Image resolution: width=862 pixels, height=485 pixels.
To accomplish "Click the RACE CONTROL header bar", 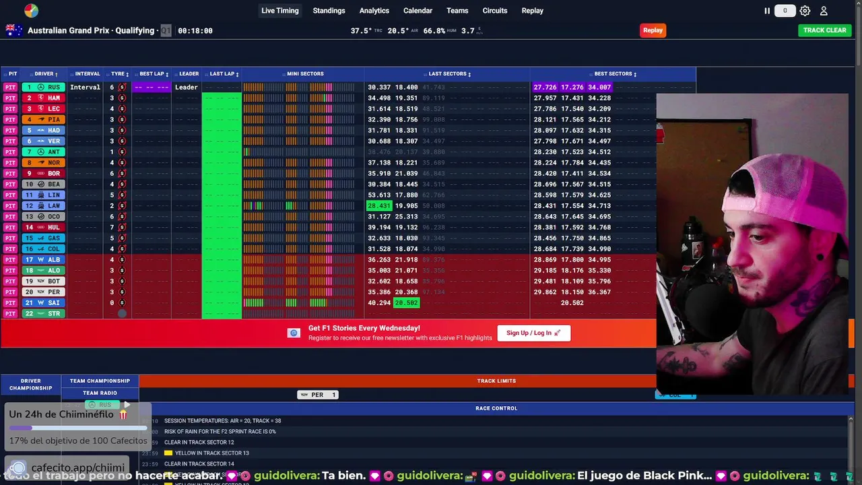I will click(x=496, y=408).
